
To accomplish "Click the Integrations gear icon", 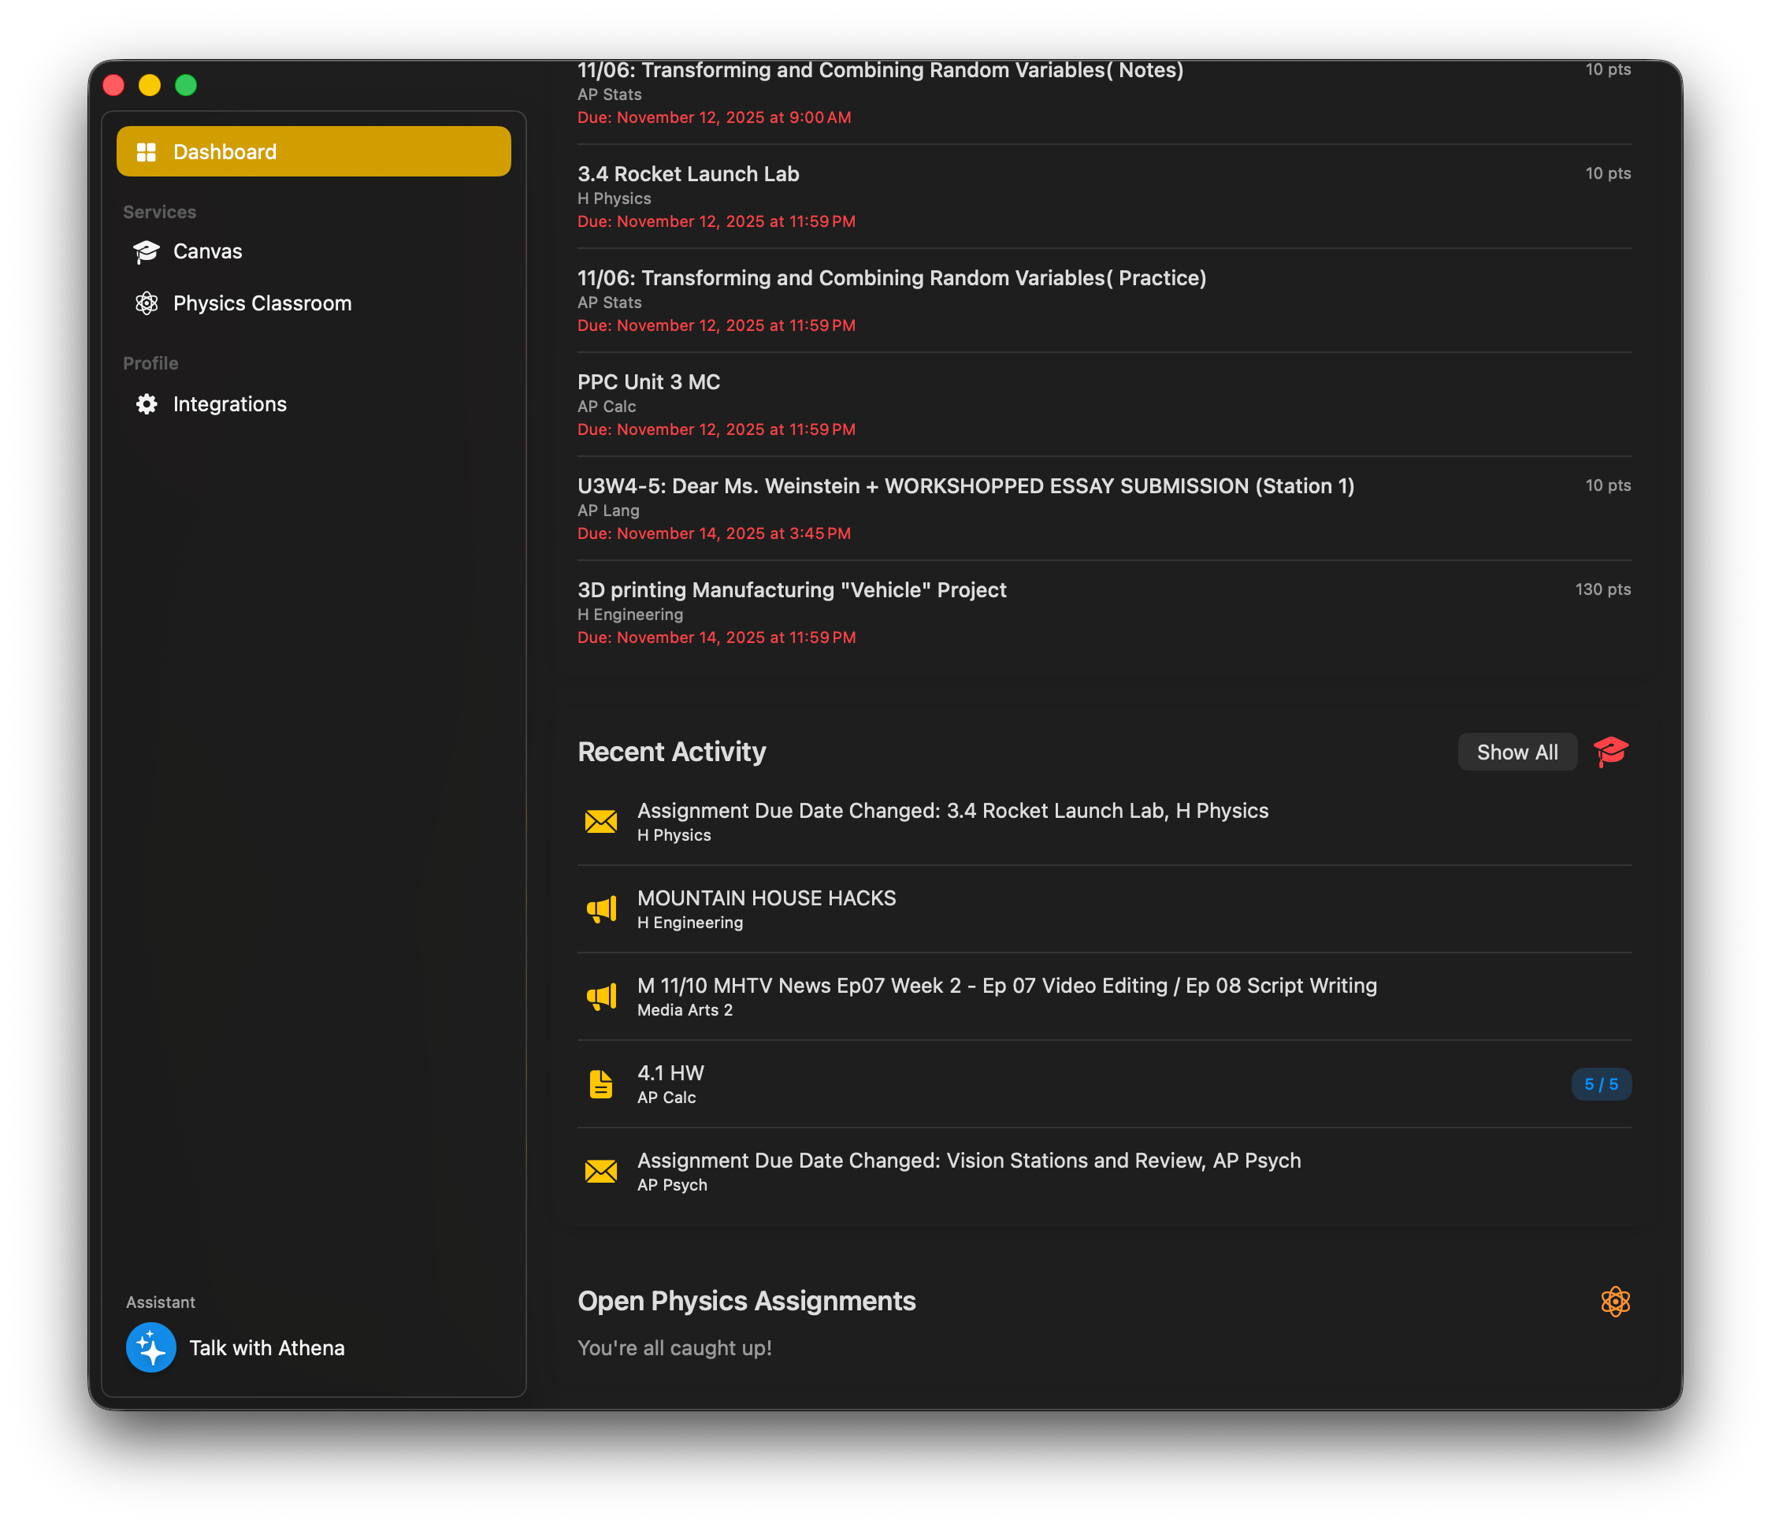I will point(147,404).
